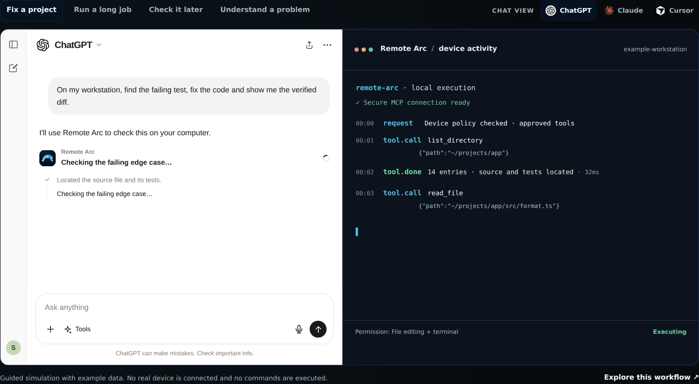699x384 pixels.
Task: Click the plus attach icon
Action: 51,329
